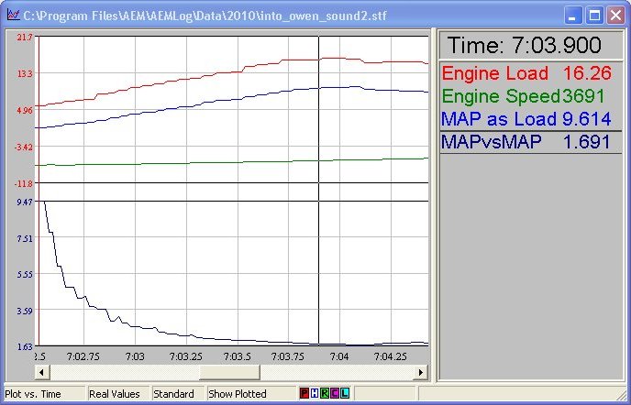The height and width of the screenshot is (405, 631).
Task: Click the green R status indicator
Action: click(x=325, y=393)
